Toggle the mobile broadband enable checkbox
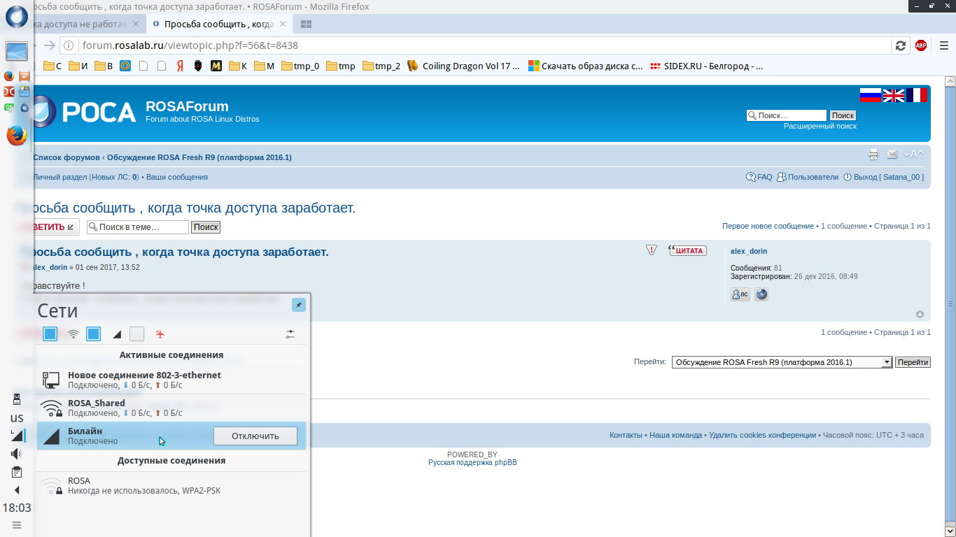The width and height of the screenshot is (956, 537). [x=93, y=334]
